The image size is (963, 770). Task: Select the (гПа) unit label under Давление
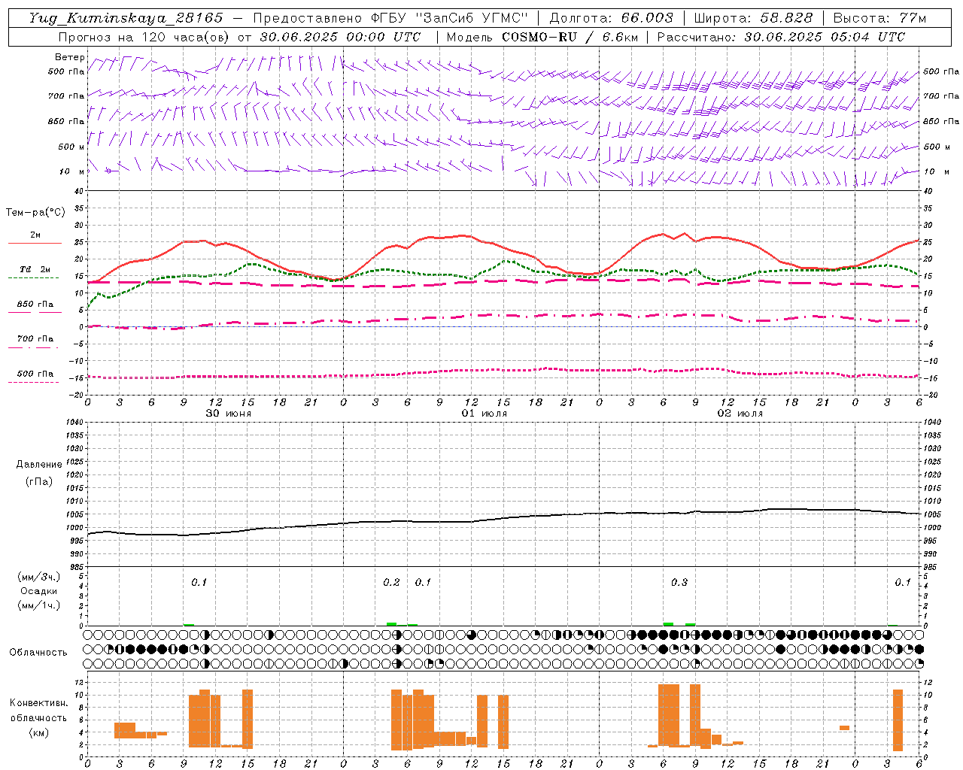click(39, 481)
